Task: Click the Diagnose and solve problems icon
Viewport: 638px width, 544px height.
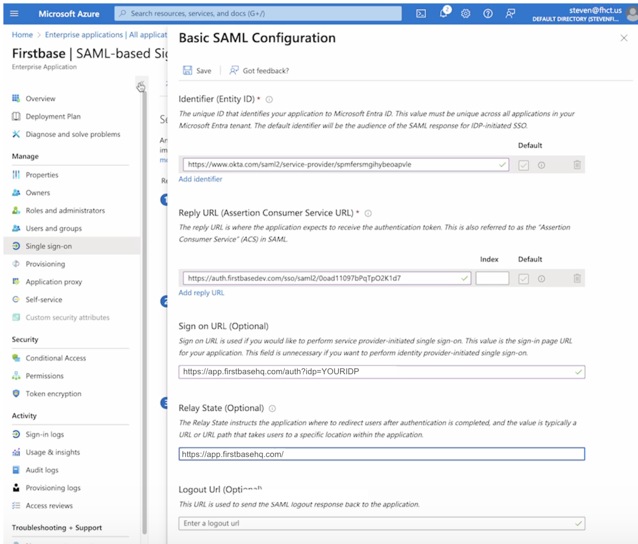Action: point(16,134)
